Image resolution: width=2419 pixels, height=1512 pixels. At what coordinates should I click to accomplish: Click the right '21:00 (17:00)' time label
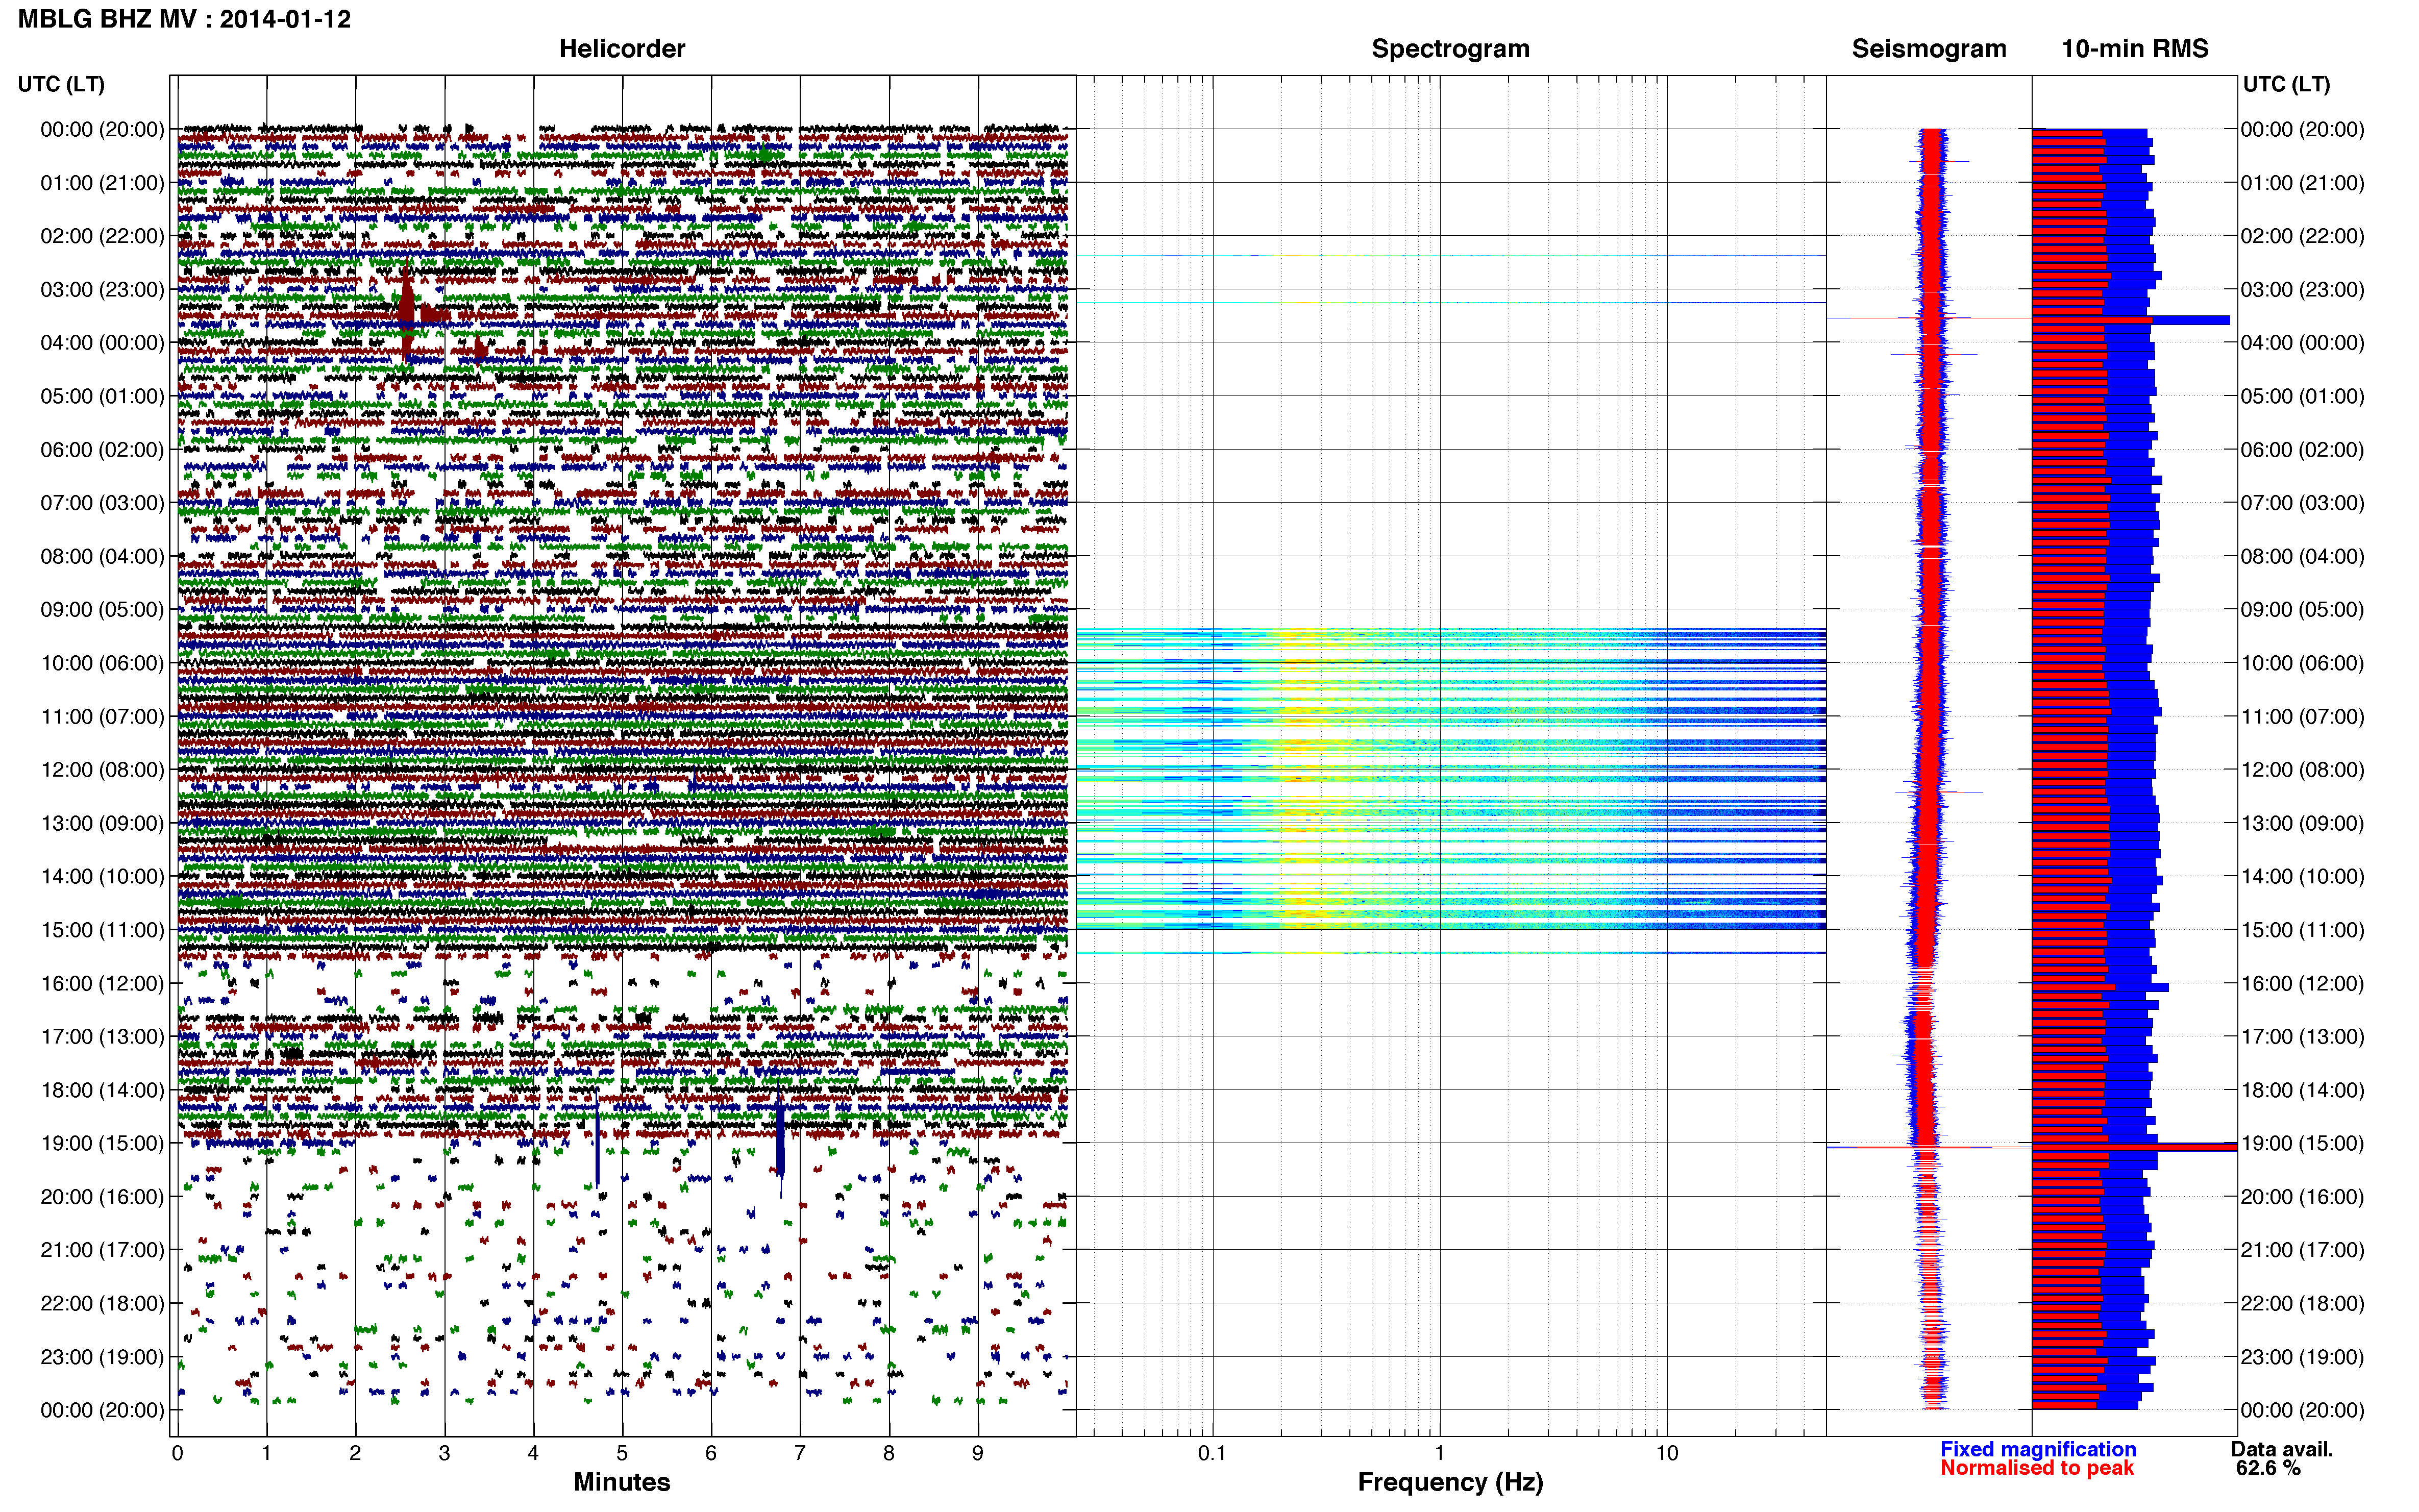[x=2302, y=1249]
